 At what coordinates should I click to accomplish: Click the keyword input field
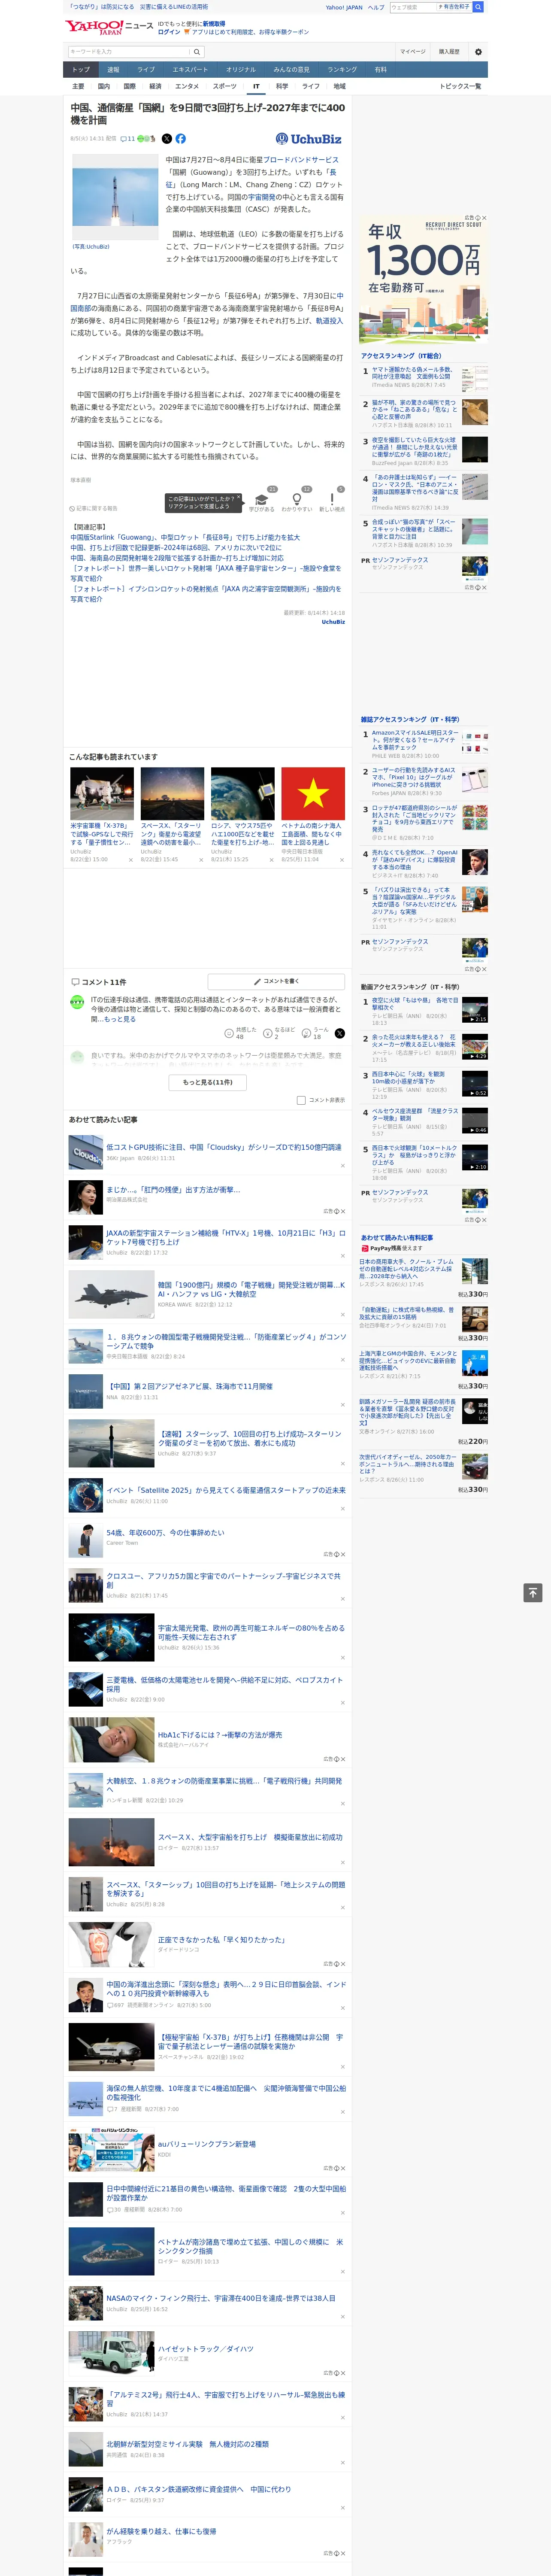(x=129, y=52)
